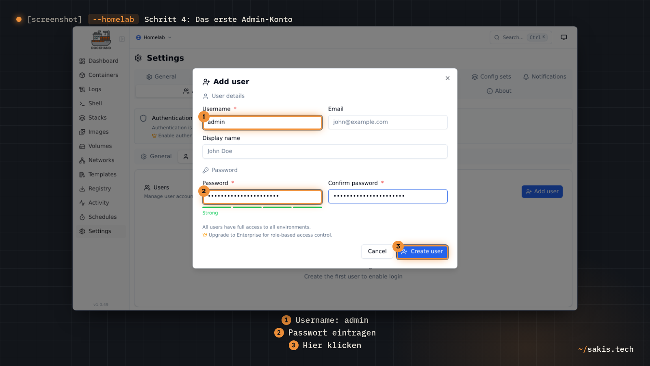The height and width of the screenshot is (366, 650).
Task: Click the Strong password strength label
Action: pyautogui.click(x=210, y=213)
